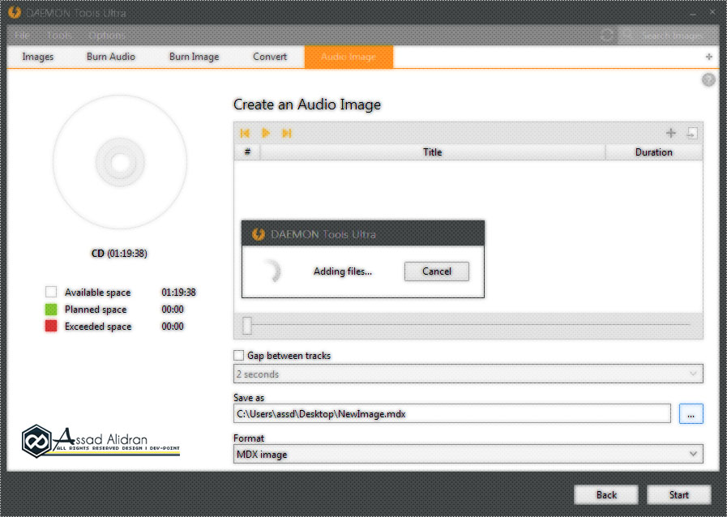Viewport: 727px width, 517px height.
Task: Click the DAEMON Tools lightning logo in title bar
Action: 15,12
